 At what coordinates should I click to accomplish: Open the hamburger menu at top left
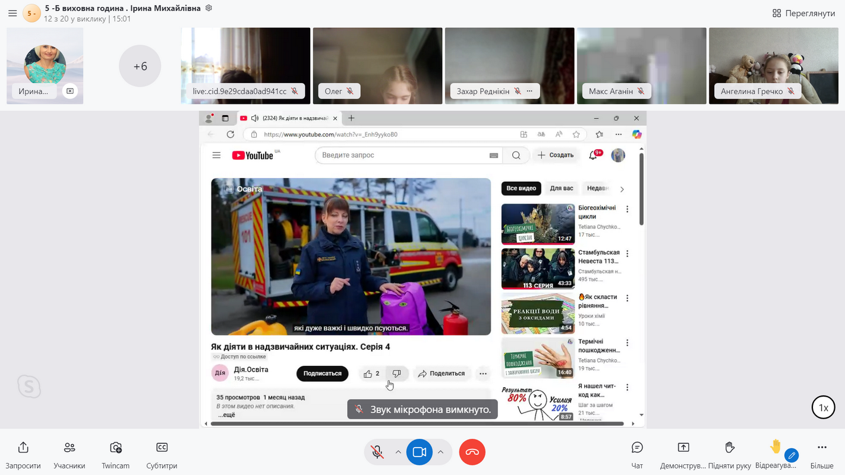pos(12,13)
